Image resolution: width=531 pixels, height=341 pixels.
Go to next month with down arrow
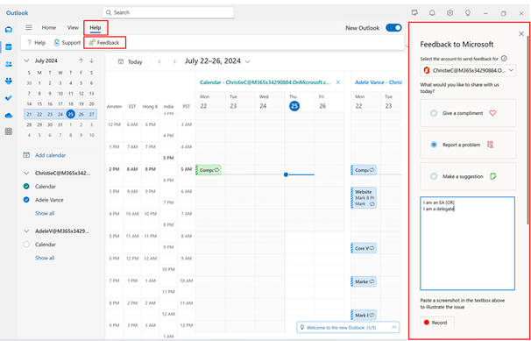[91, 61]
